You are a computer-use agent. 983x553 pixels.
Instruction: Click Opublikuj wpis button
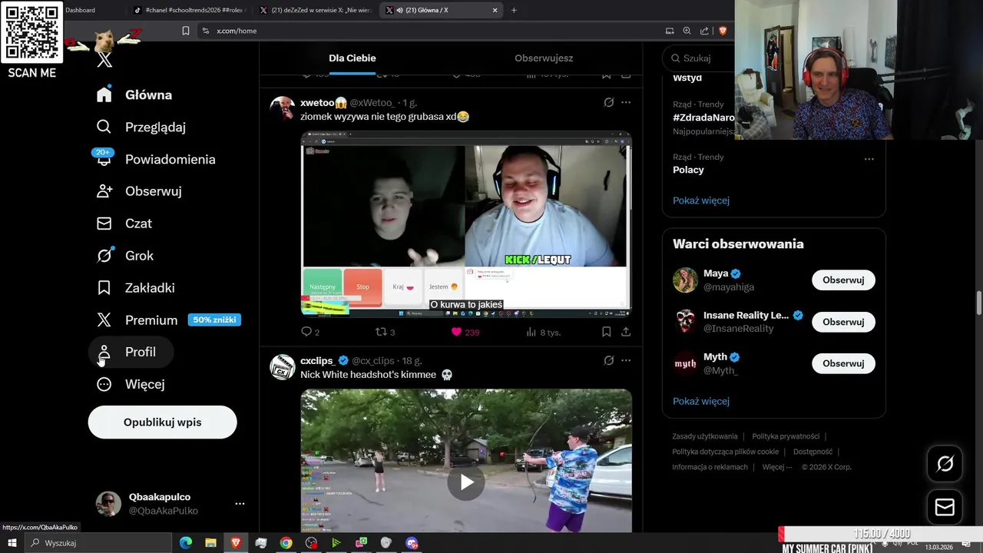(162, 422)
